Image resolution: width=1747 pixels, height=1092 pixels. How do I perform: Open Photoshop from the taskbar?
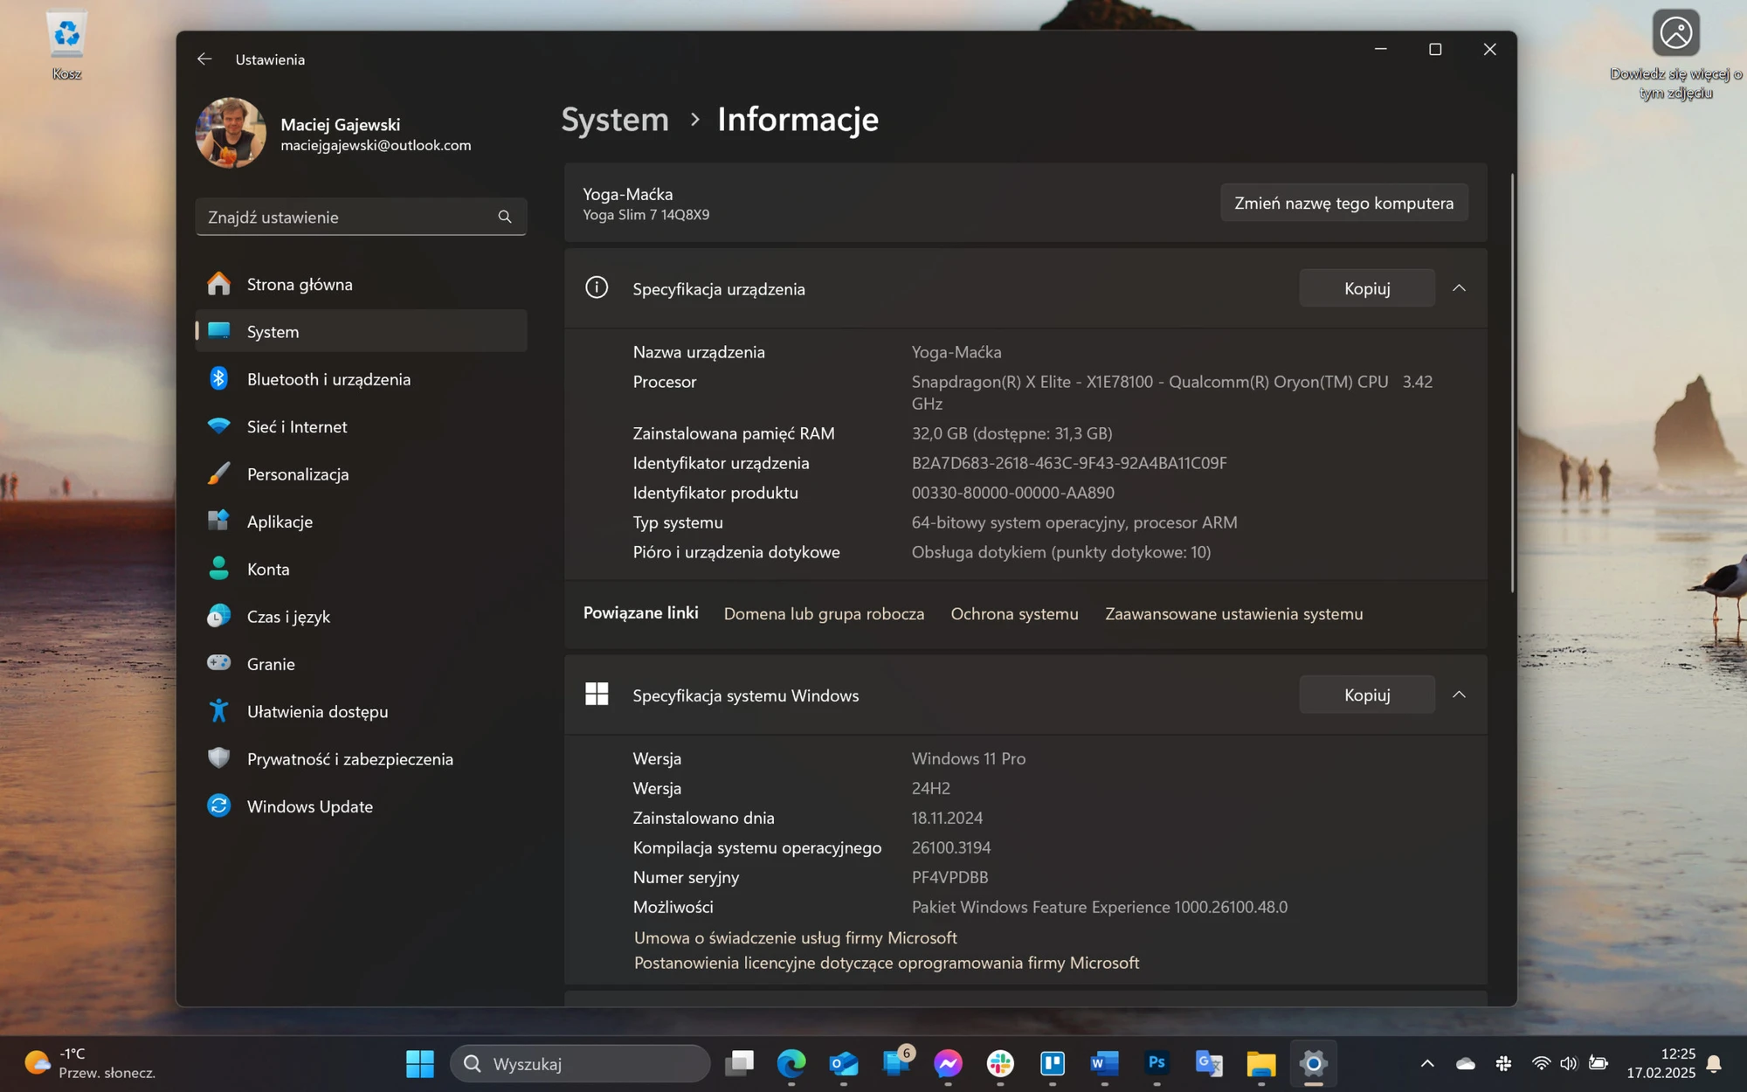[1157, 1063]
